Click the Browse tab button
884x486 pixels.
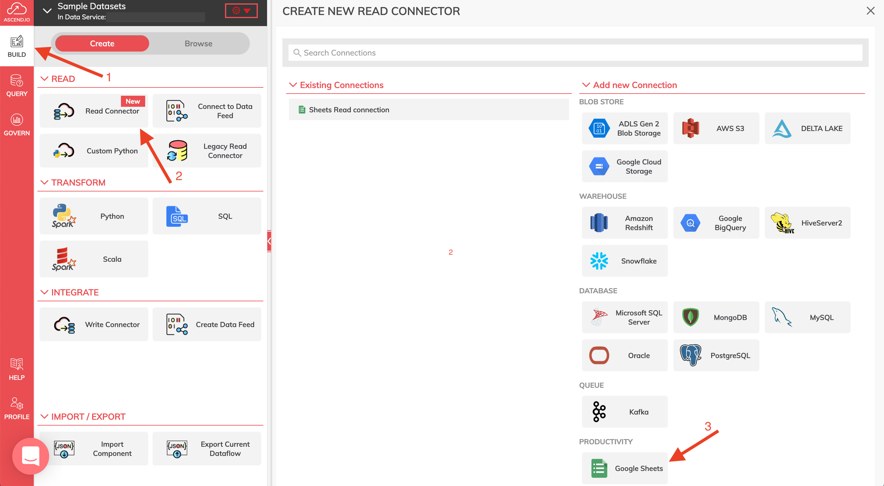click(x=197, y=43)
